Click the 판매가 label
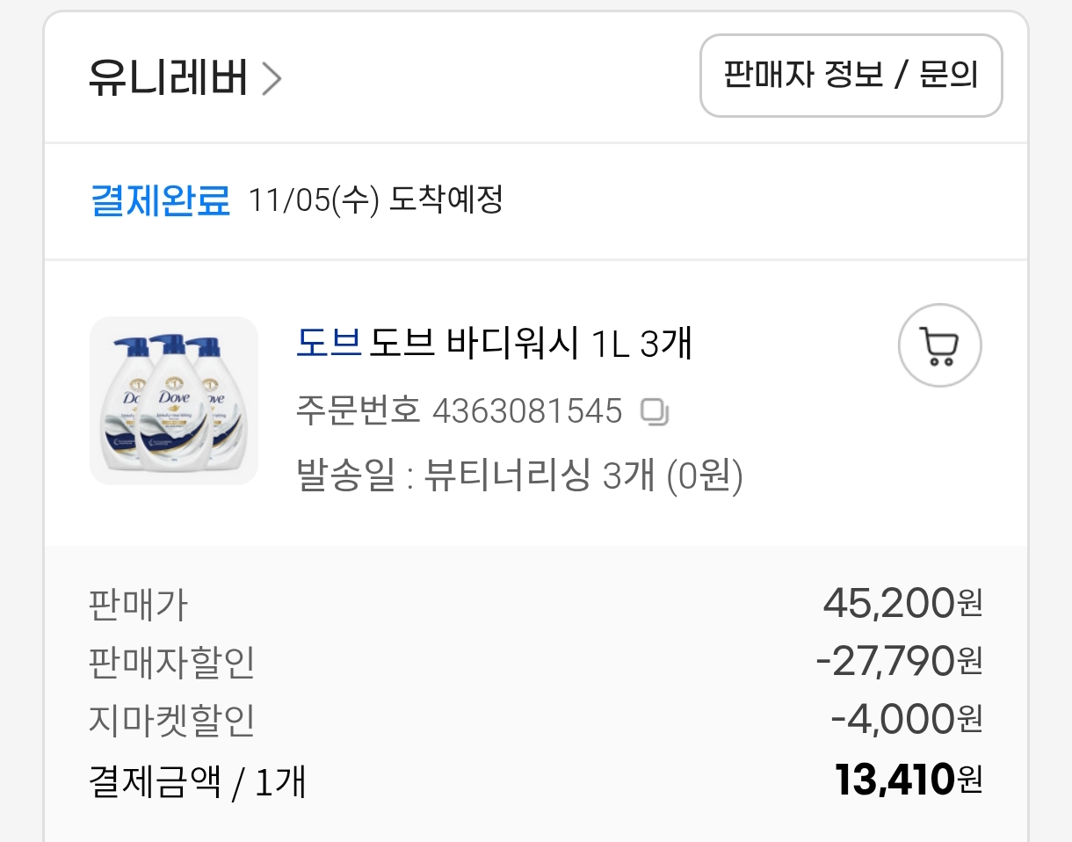The height and width of the screenshot is (842, 1072). [138, 605]
